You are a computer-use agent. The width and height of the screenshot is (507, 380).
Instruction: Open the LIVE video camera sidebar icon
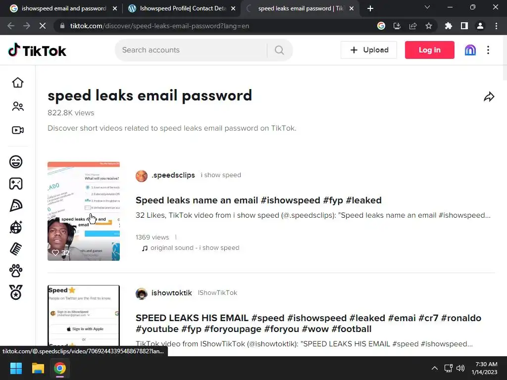[x=18, y=130]
